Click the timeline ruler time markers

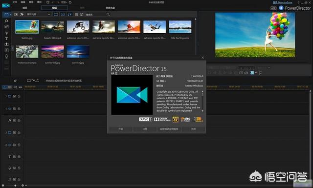click(x=167, y=87)
